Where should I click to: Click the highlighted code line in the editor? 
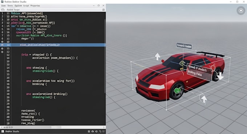point(53,45)
